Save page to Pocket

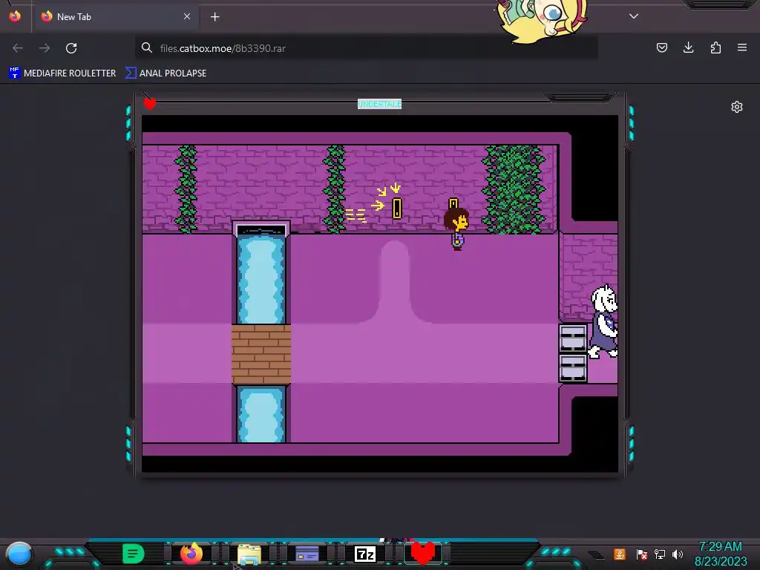coord(661,47)
